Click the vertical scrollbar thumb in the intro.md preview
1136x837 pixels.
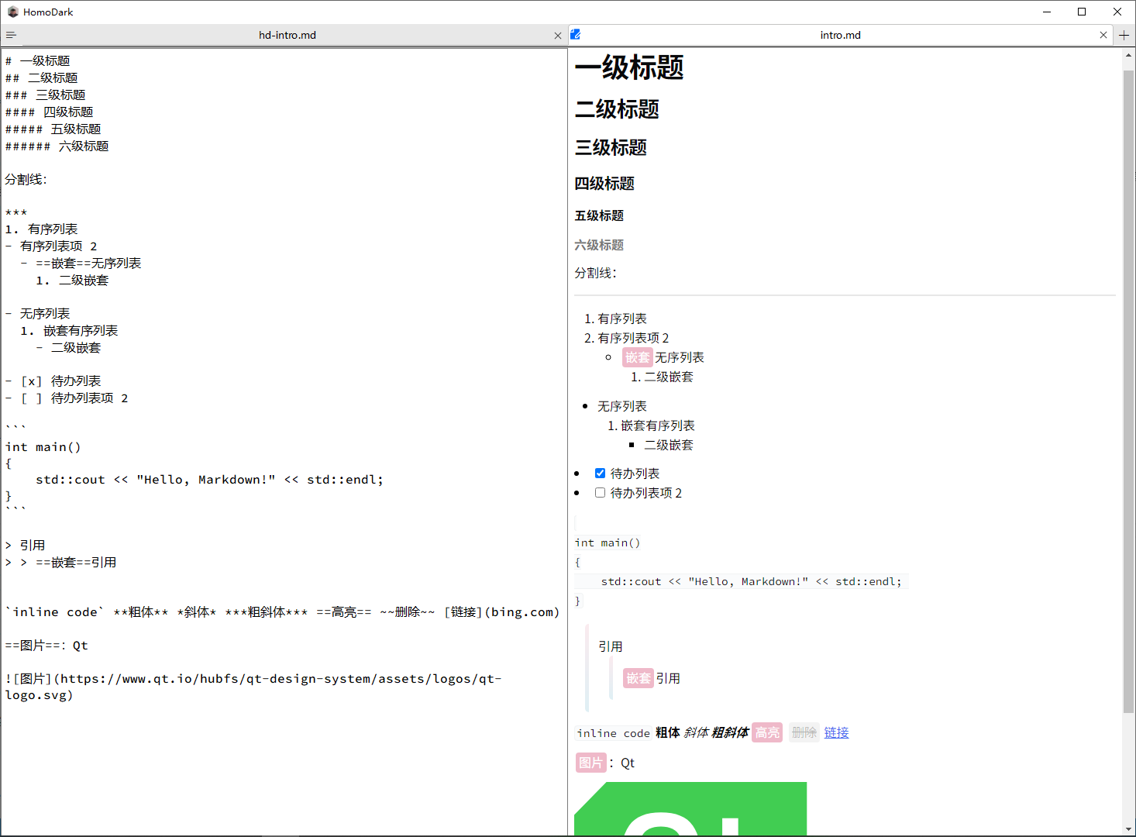click(x=1128, y=391)
